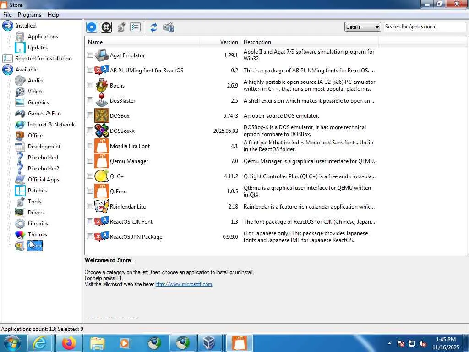Select Applications under Installed
This screenshot has height=352, width=469.
pyautogui.click(x=43, y=37)
